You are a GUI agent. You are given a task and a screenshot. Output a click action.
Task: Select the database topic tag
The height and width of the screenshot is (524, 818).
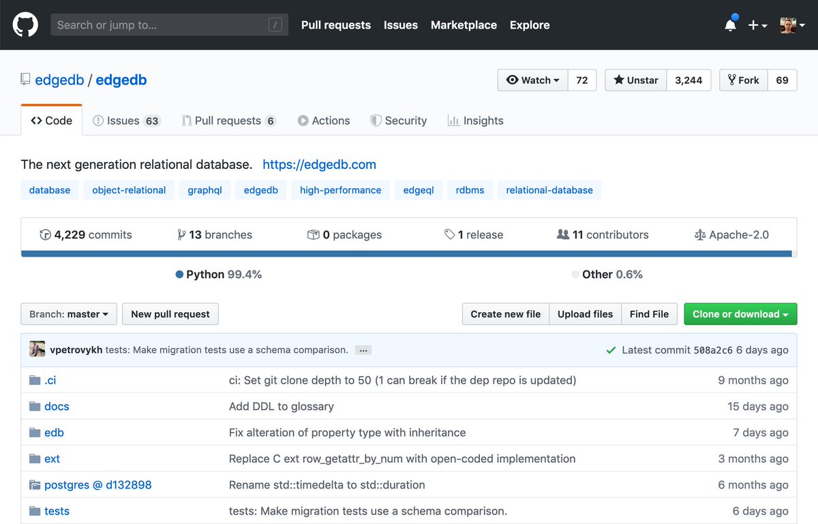(x=50, y=190)
